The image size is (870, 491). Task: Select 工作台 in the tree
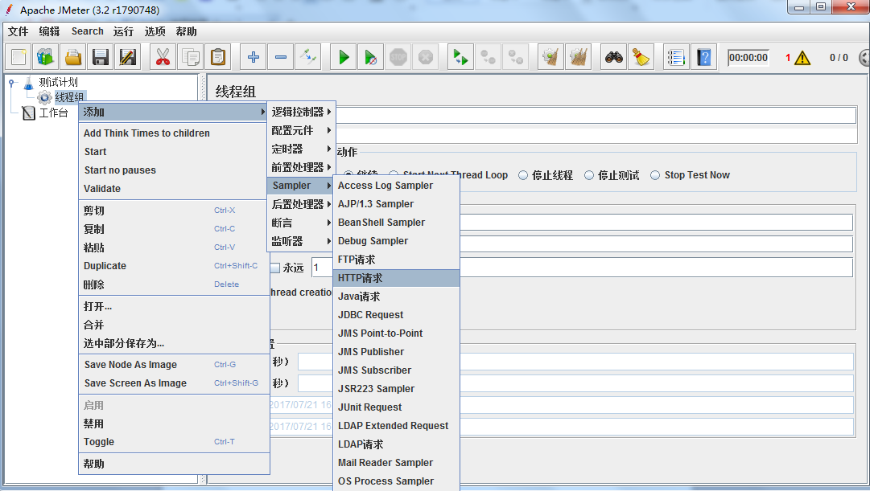[53, 113]
